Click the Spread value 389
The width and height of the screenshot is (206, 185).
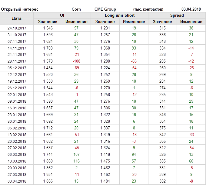163,175
